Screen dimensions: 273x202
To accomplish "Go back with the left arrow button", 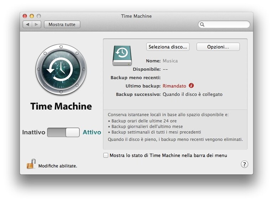I will 27,25.
